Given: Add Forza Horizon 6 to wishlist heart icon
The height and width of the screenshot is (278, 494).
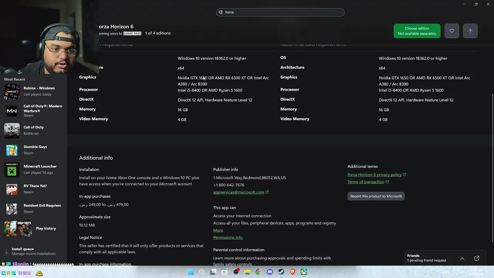Looking at the screenshot, I should 452,31.
